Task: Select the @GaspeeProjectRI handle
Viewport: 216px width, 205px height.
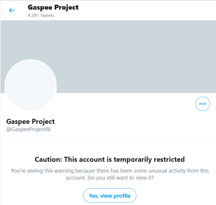Action: [29, 129]
